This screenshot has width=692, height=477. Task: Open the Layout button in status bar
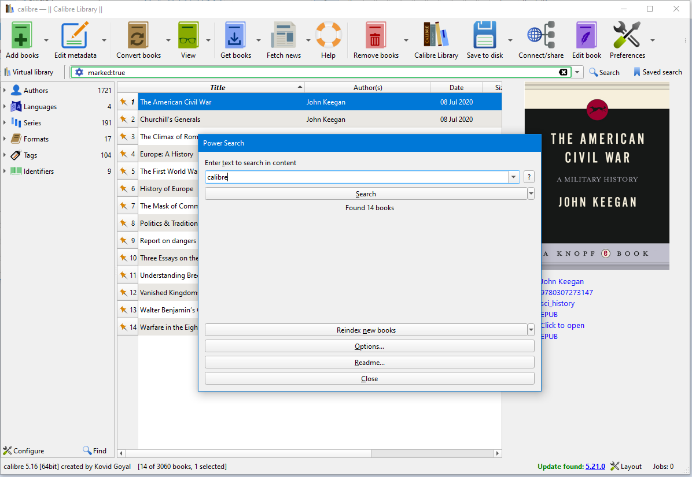(x=626, y=467)
